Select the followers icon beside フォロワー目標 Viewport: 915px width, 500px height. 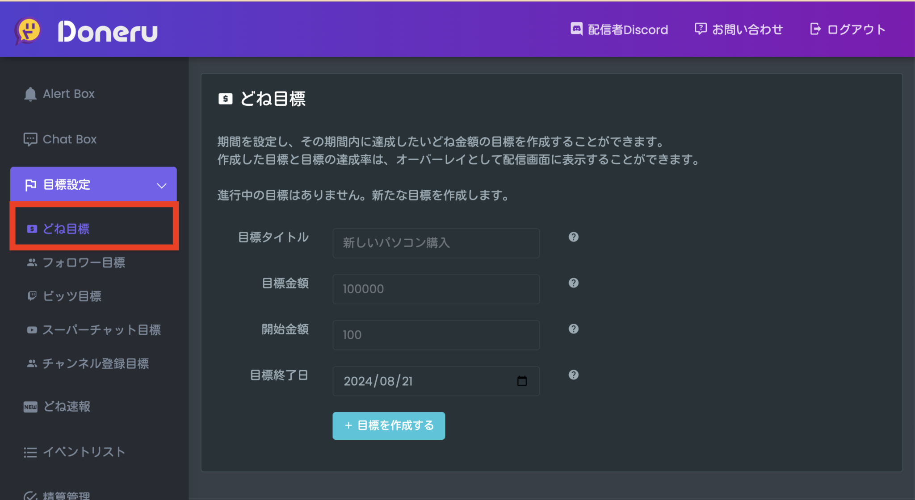pos(32,262)
